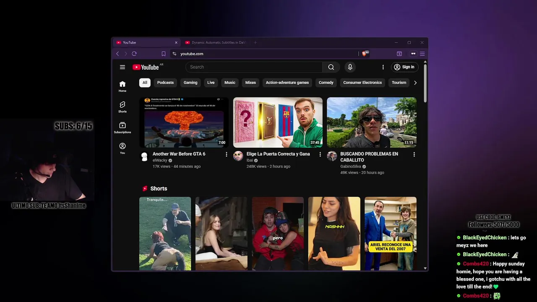
Task: Play the 11:15 Caballito thumbnail
Action: (372, 122)
